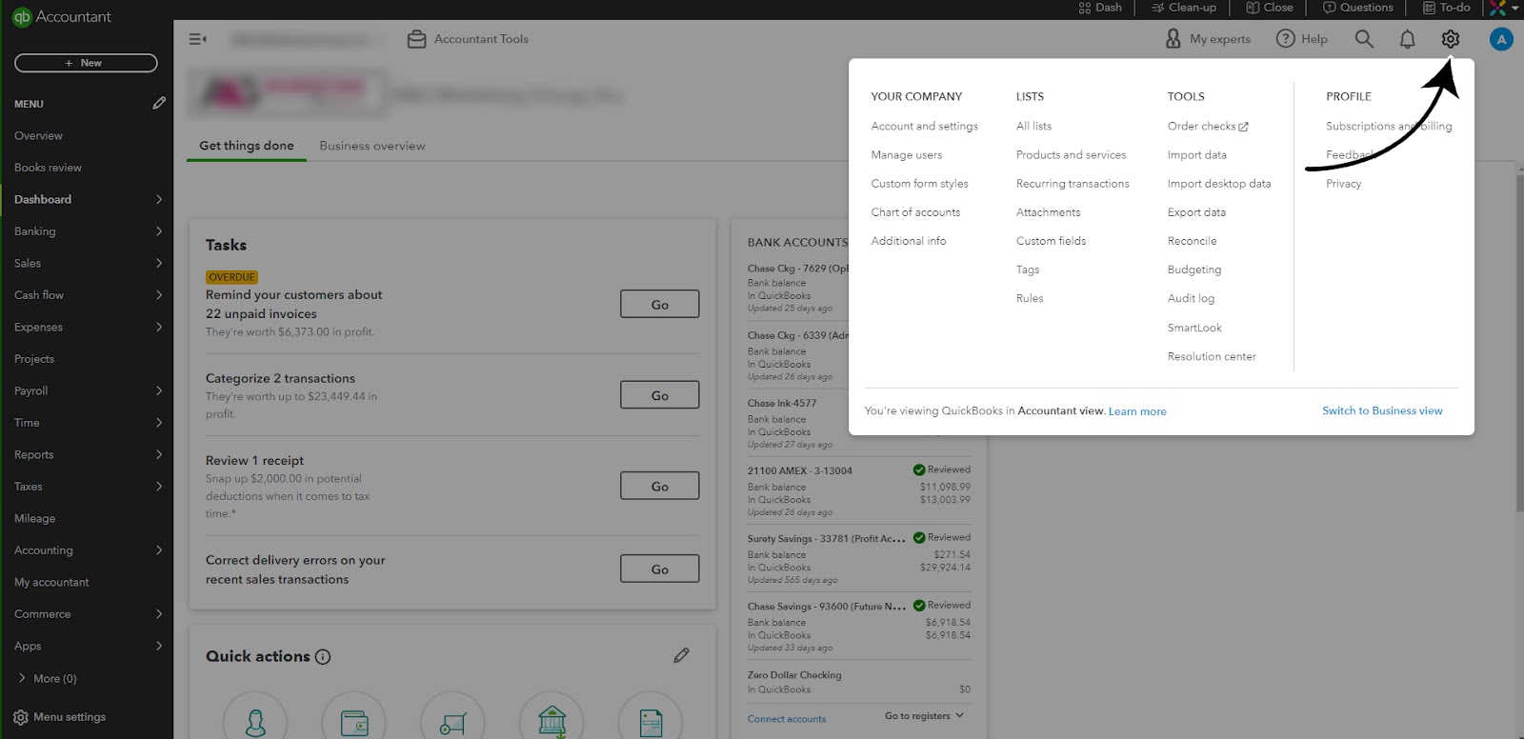Click Go for Categorize 2 transactions

coord(659,394)
